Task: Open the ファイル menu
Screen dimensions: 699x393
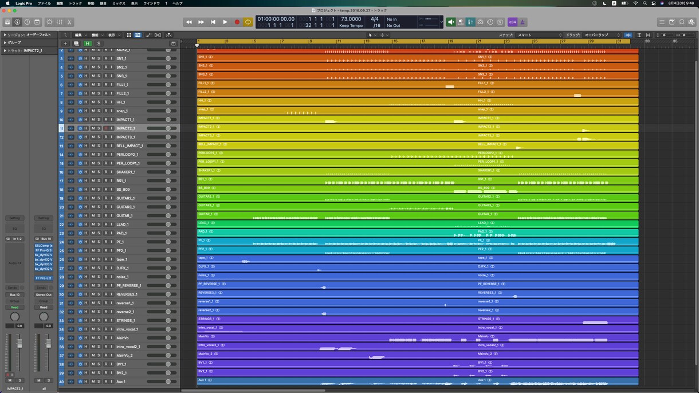Action: point(44,3)
